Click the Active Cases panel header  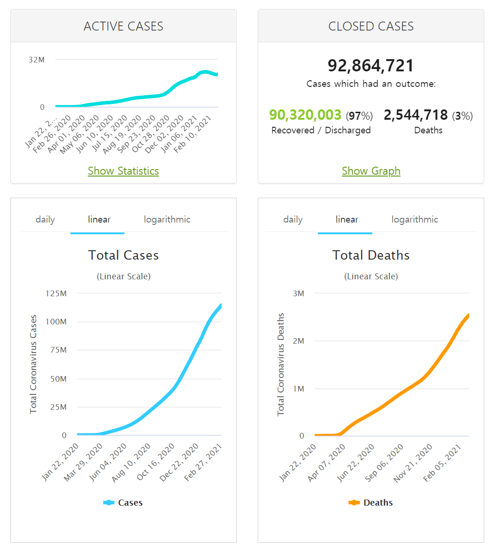tap(123, 26)
